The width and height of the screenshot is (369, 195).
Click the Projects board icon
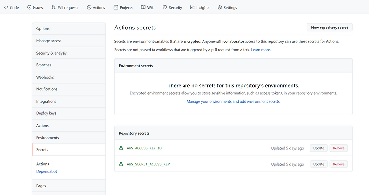(x=116, y=7)
